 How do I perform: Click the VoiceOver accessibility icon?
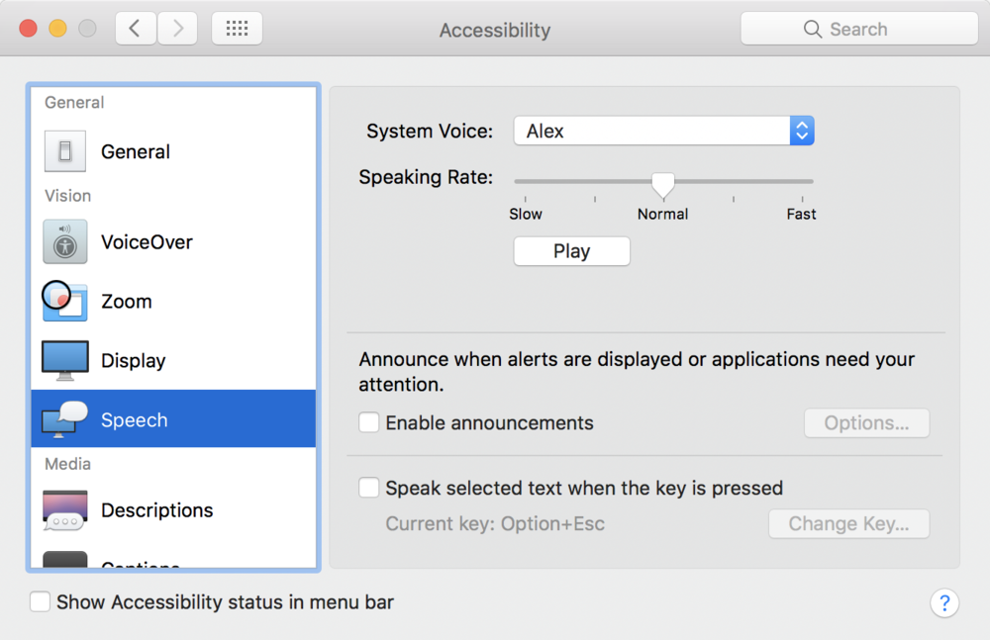(x=65, y=241)
